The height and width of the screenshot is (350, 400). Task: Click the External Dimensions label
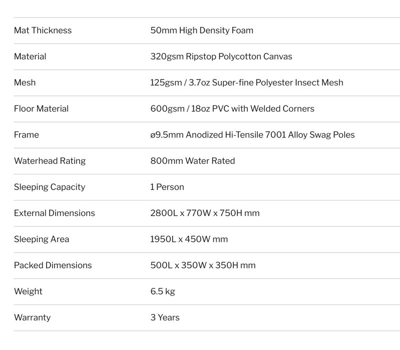(55, 213)
